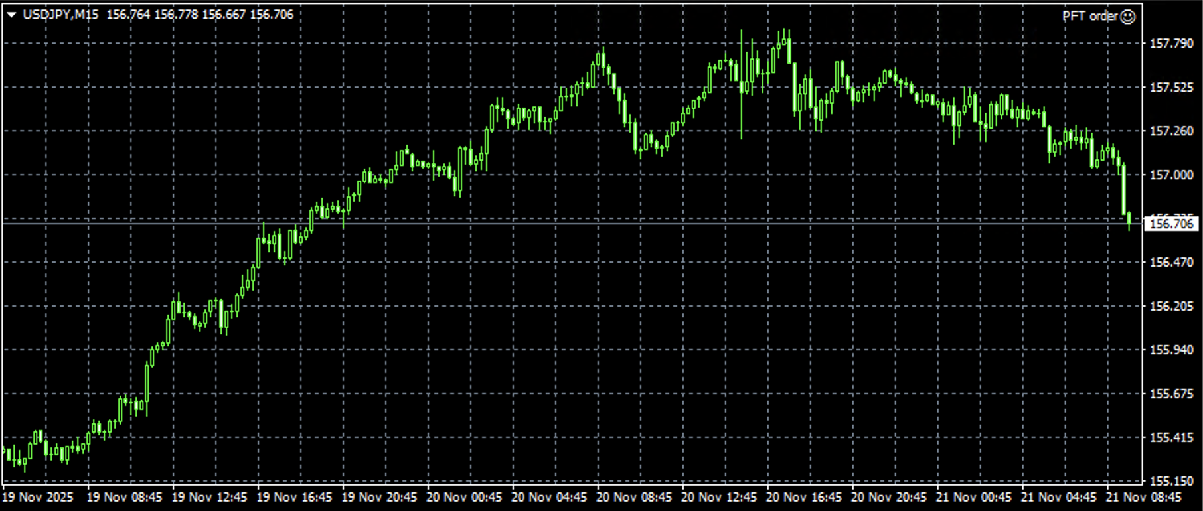Click the OHLC values in chart header

(x=200, y=15)
